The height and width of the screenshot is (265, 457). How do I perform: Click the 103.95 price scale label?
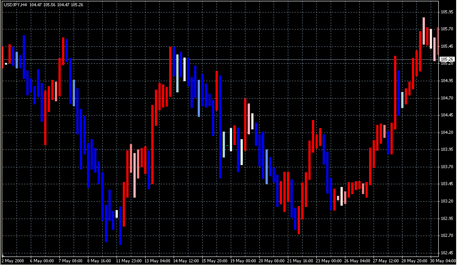(x=447, y=149)
